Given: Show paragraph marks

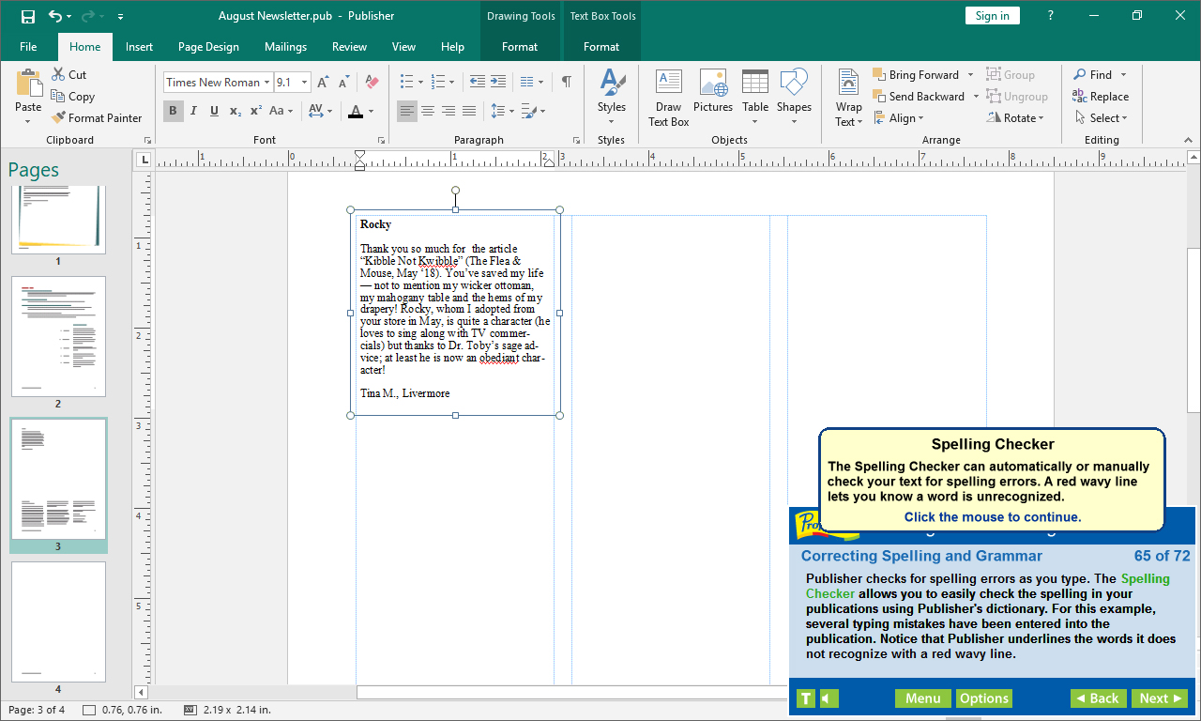Looking at the screenshot, I should coord(566,83).
